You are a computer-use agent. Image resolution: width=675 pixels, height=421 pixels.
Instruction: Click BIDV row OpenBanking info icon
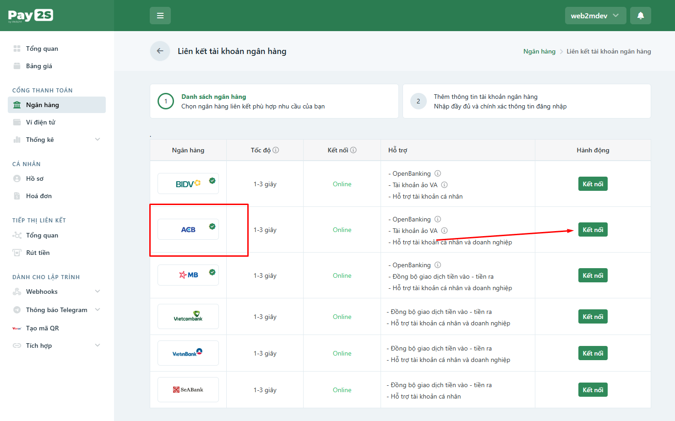(x=438, y=173)
